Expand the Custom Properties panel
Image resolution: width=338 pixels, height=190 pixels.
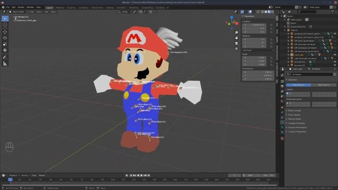pos(297,131)
